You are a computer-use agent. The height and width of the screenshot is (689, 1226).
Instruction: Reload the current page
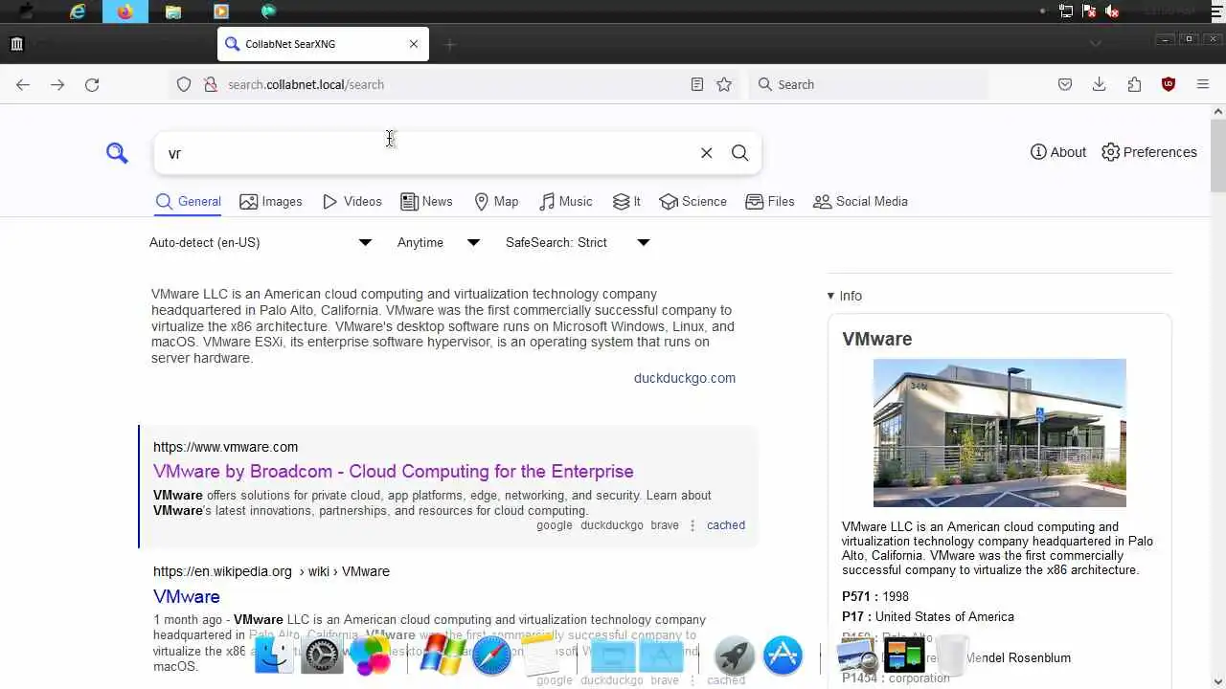point(92,84)
